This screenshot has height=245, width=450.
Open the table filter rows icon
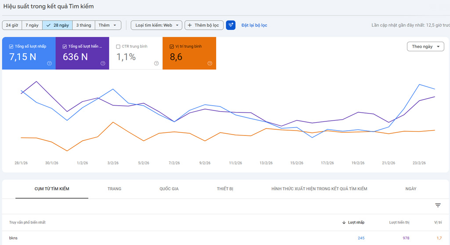[x=438, y=206]
